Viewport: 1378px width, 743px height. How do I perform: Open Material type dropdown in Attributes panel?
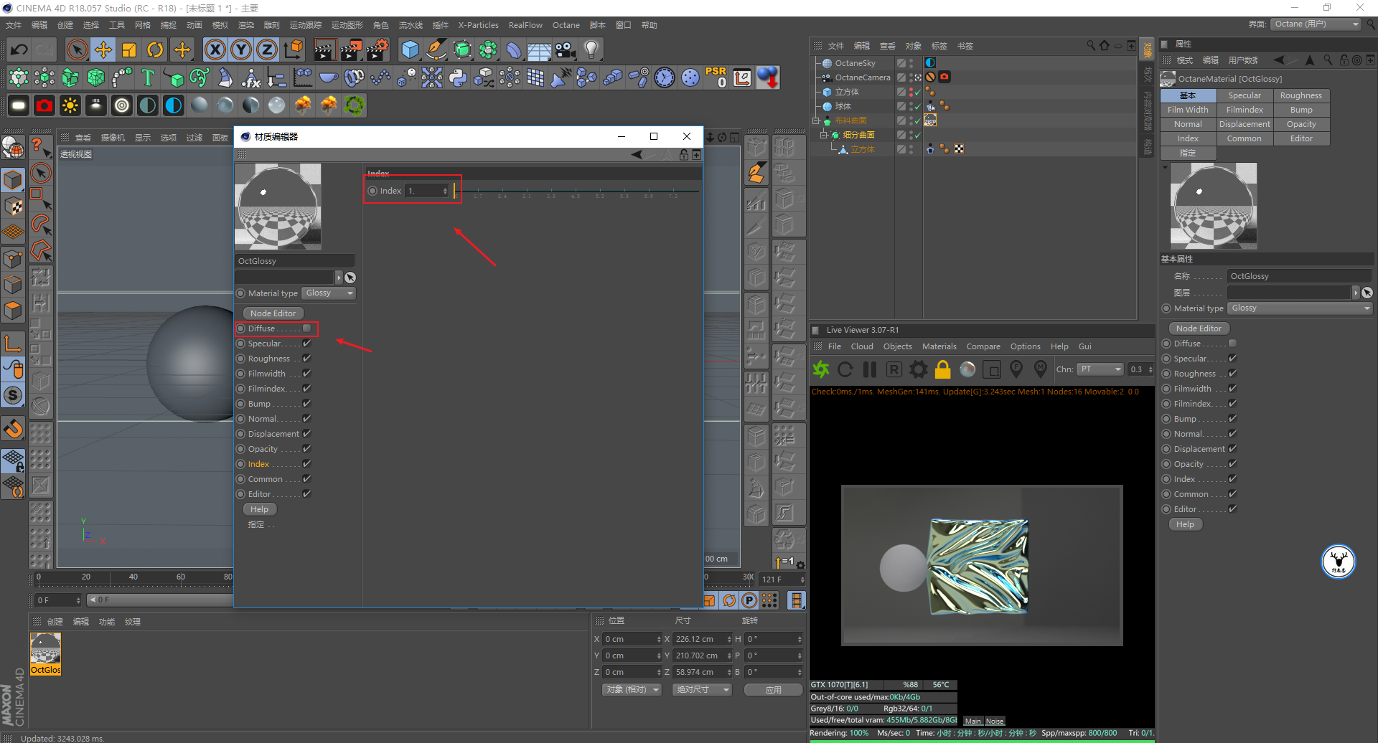click(x=1300, y=308)
